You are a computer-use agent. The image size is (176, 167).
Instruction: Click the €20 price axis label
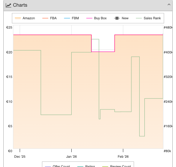click(9, 52)
